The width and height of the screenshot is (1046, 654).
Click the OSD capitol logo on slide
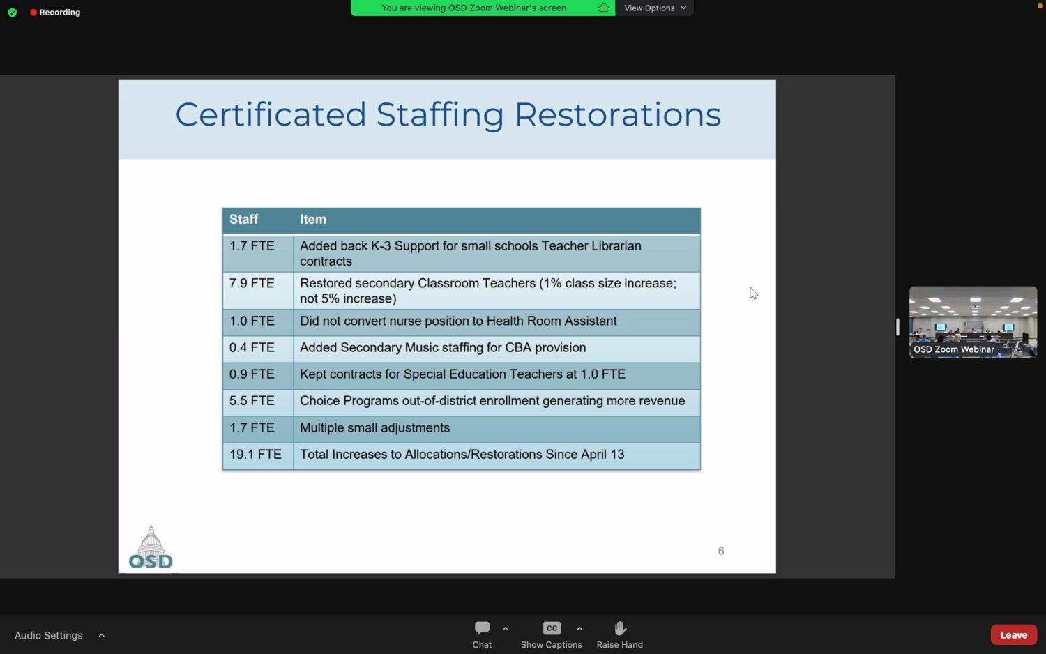(x=151, y=547)
